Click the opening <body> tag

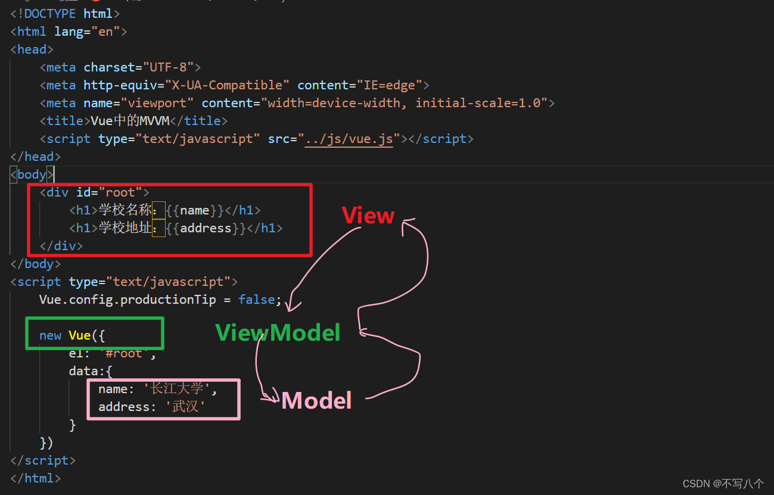pyautogui.click(x=32, y=175)
